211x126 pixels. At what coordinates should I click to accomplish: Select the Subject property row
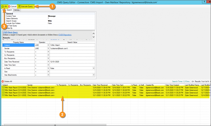coord(18,45)
